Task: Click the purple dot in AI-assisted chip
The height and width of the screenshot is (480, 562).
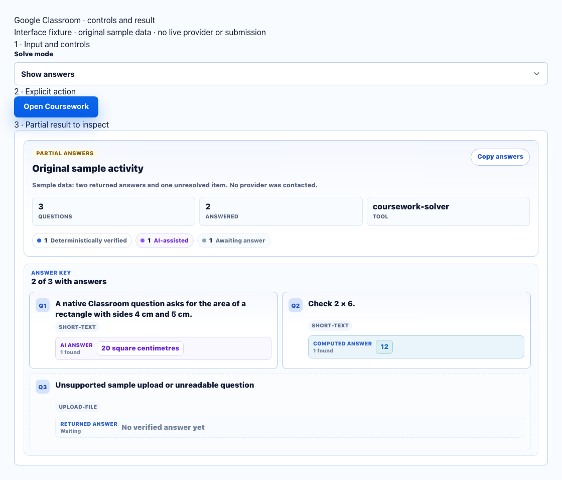Action: [143, 241]
